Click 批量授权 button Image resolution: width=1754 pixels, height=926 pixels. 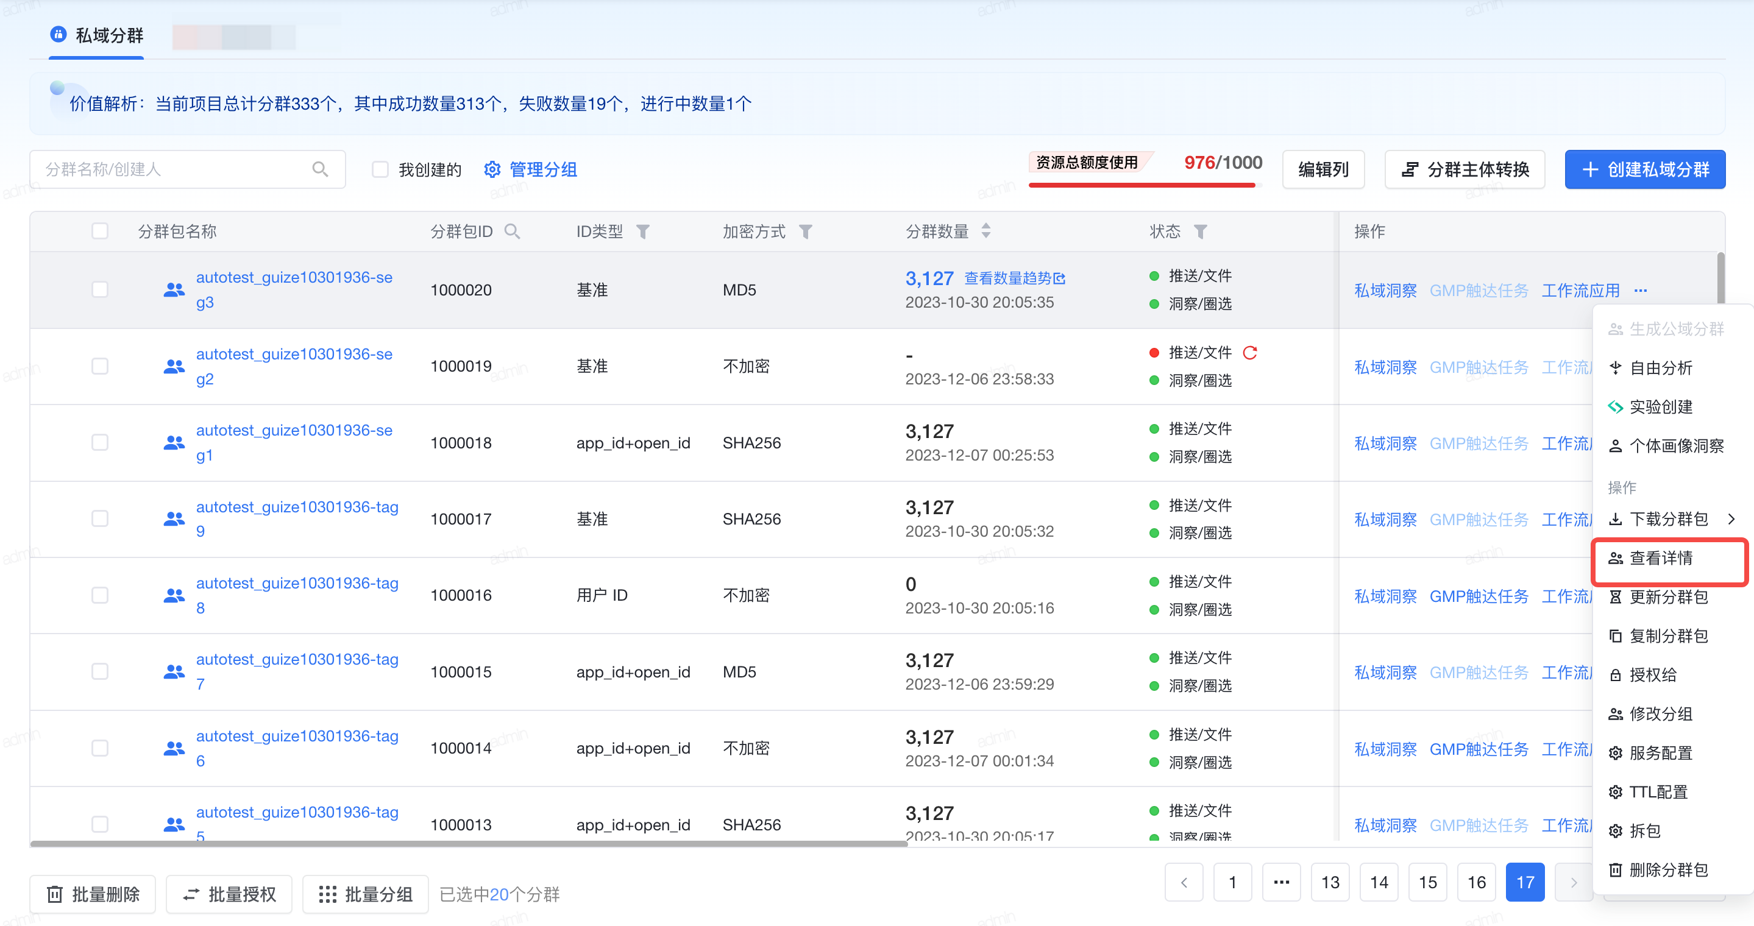point(229,894)
